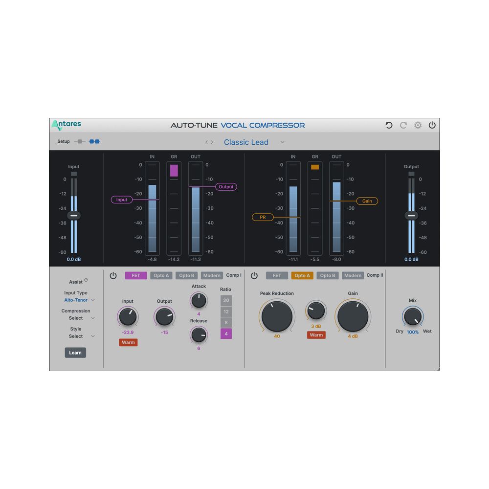Viewport: 489px width, 489px height.
Task: Enable the Warm toggle under the Input knob
Action: [128, 342]
